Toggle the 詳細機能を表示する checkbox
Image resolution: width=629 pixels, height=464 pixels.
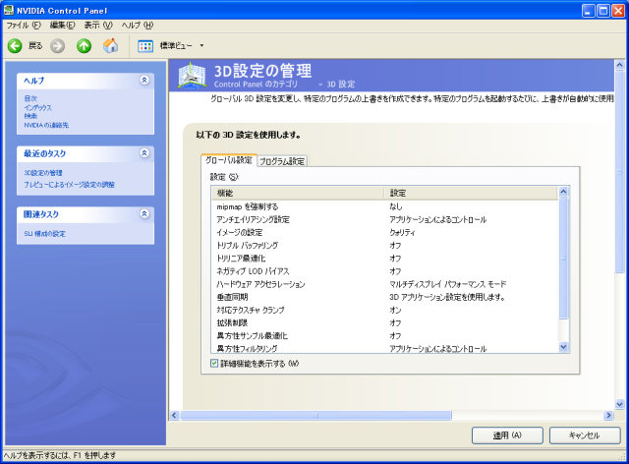214,364
